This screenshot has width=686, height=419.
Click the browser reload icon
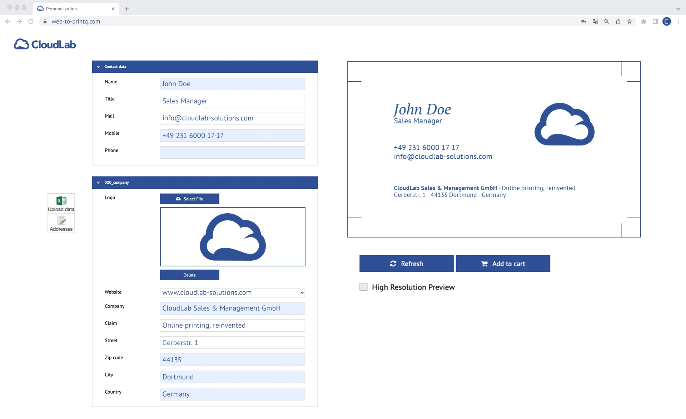[x=31, y=21]
